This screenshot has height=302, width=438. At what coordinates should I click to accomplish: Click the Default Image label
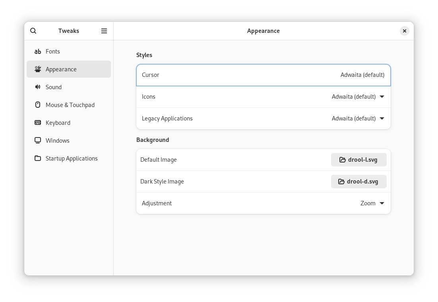click(x=158, y=160)
